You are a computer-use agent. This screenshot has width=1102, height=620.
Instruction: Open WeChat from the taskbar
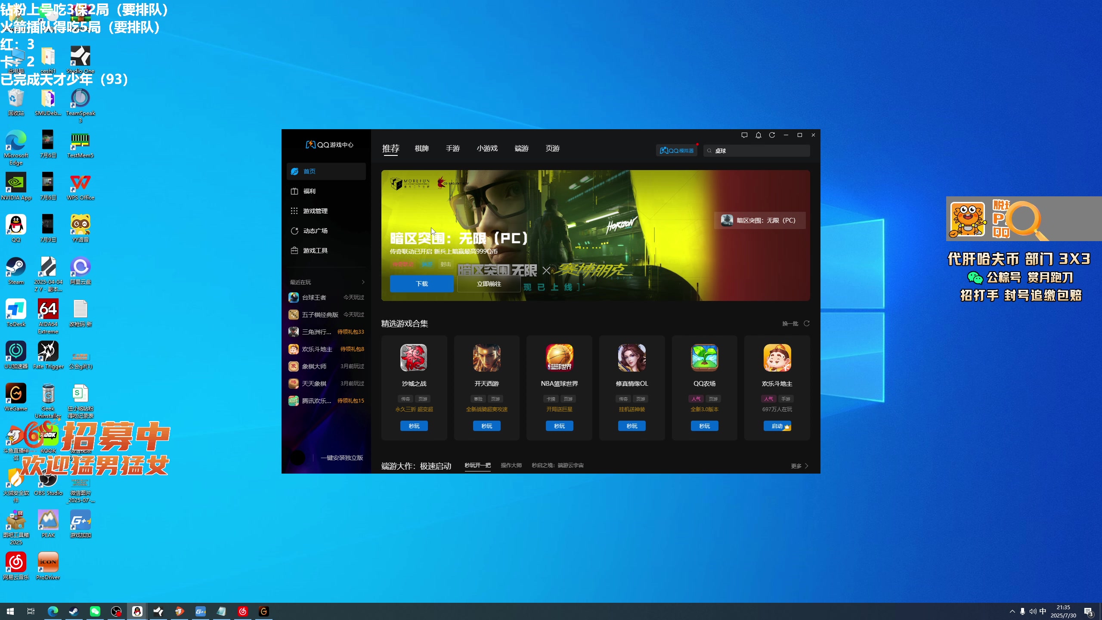click(95, 611)
